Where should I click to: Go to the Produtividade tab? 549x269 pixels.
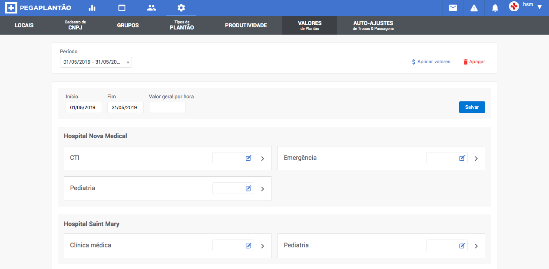point(246,26)
